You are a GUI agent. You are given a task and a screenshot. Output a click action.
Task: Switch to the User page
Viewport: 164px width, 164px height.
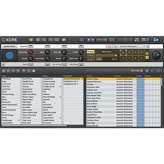click(109, 46)
